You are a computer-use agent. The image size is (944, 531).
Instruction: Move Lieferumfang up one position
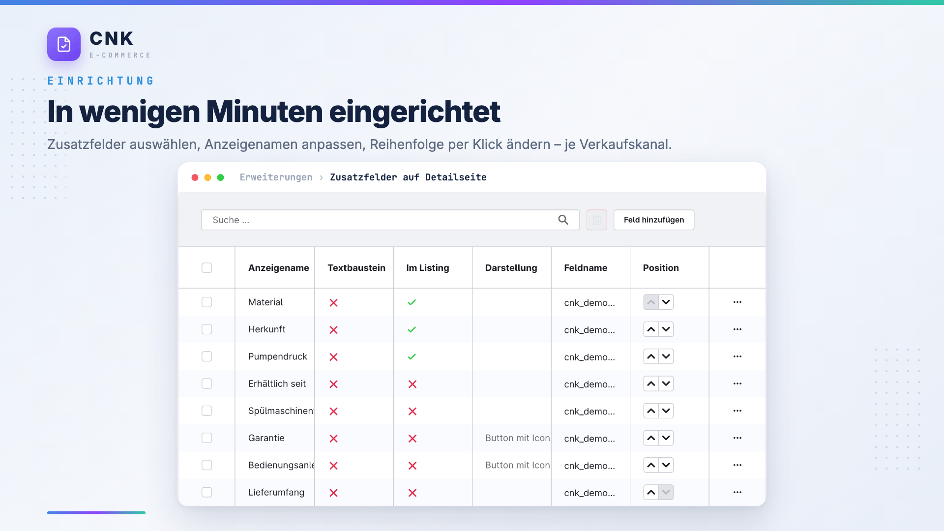651,492
